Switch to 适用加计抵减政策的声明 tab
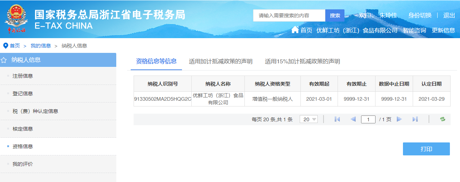 (221, 62)
